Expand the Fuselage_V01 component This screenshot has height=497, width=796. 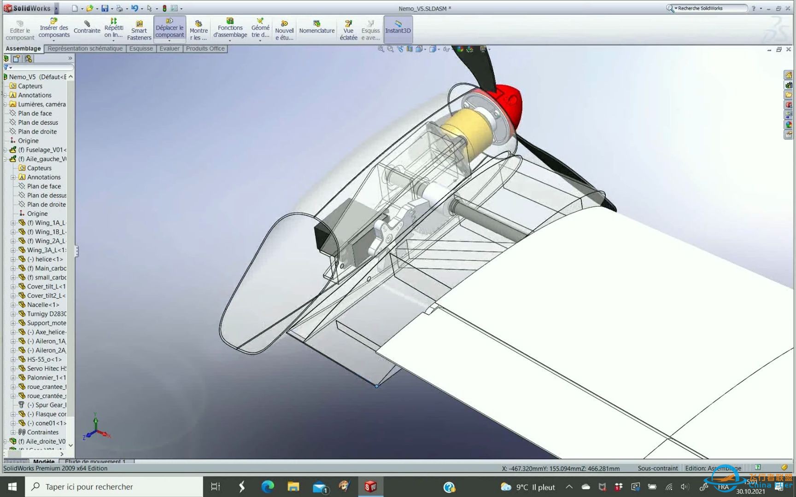pos(6,150)
